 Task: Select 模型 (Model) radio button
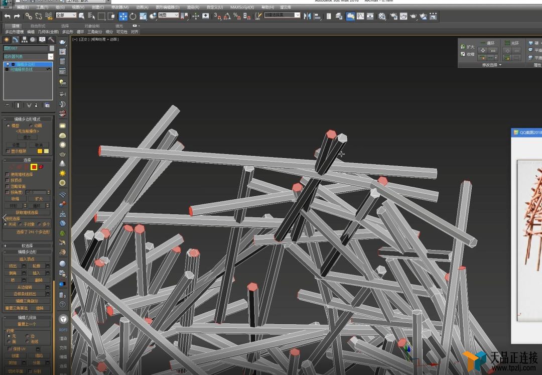click(8, 126)
